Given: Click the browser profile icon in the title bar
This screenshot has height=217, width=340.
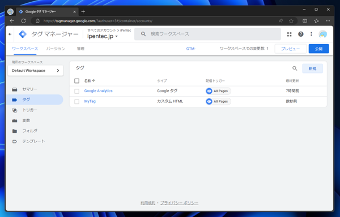Looking at the screenshot, I should pyautogui.click(x=10, y=12).
